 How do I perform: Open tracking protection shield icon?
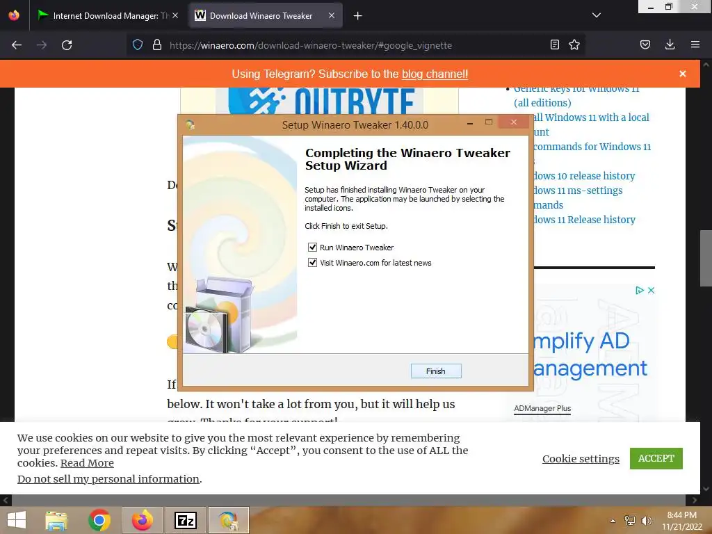pyautogui.click(x=138, y=45)
